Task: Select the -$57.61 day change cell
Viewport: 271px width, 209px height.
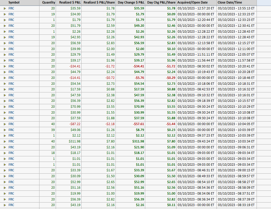Action: 130,124
